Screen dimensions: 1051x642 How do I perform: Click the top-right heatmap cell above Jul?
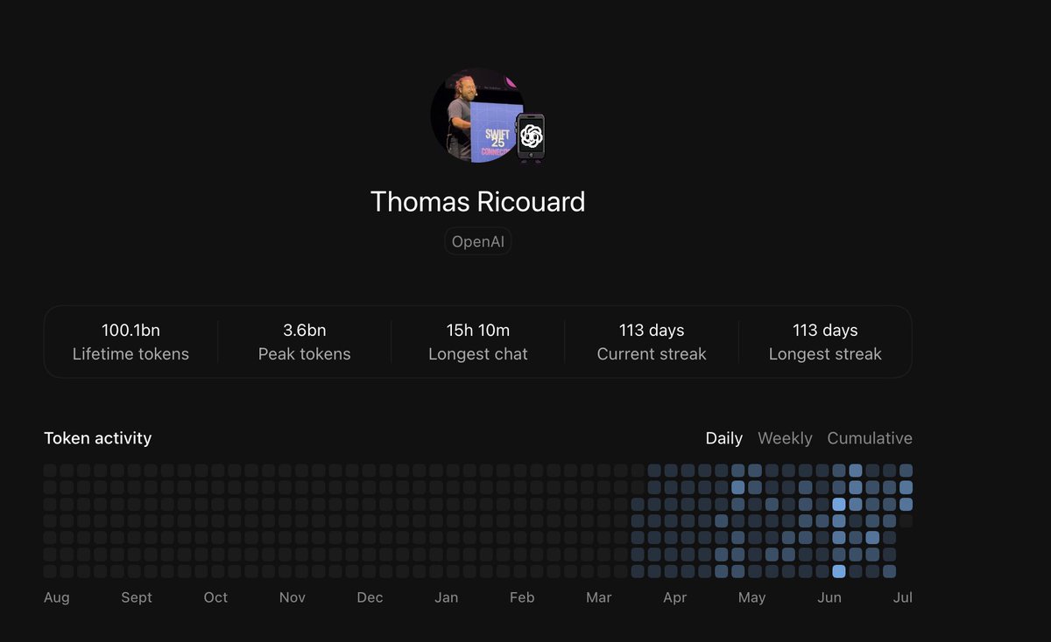pyautogui.click(x=906, y=471)
